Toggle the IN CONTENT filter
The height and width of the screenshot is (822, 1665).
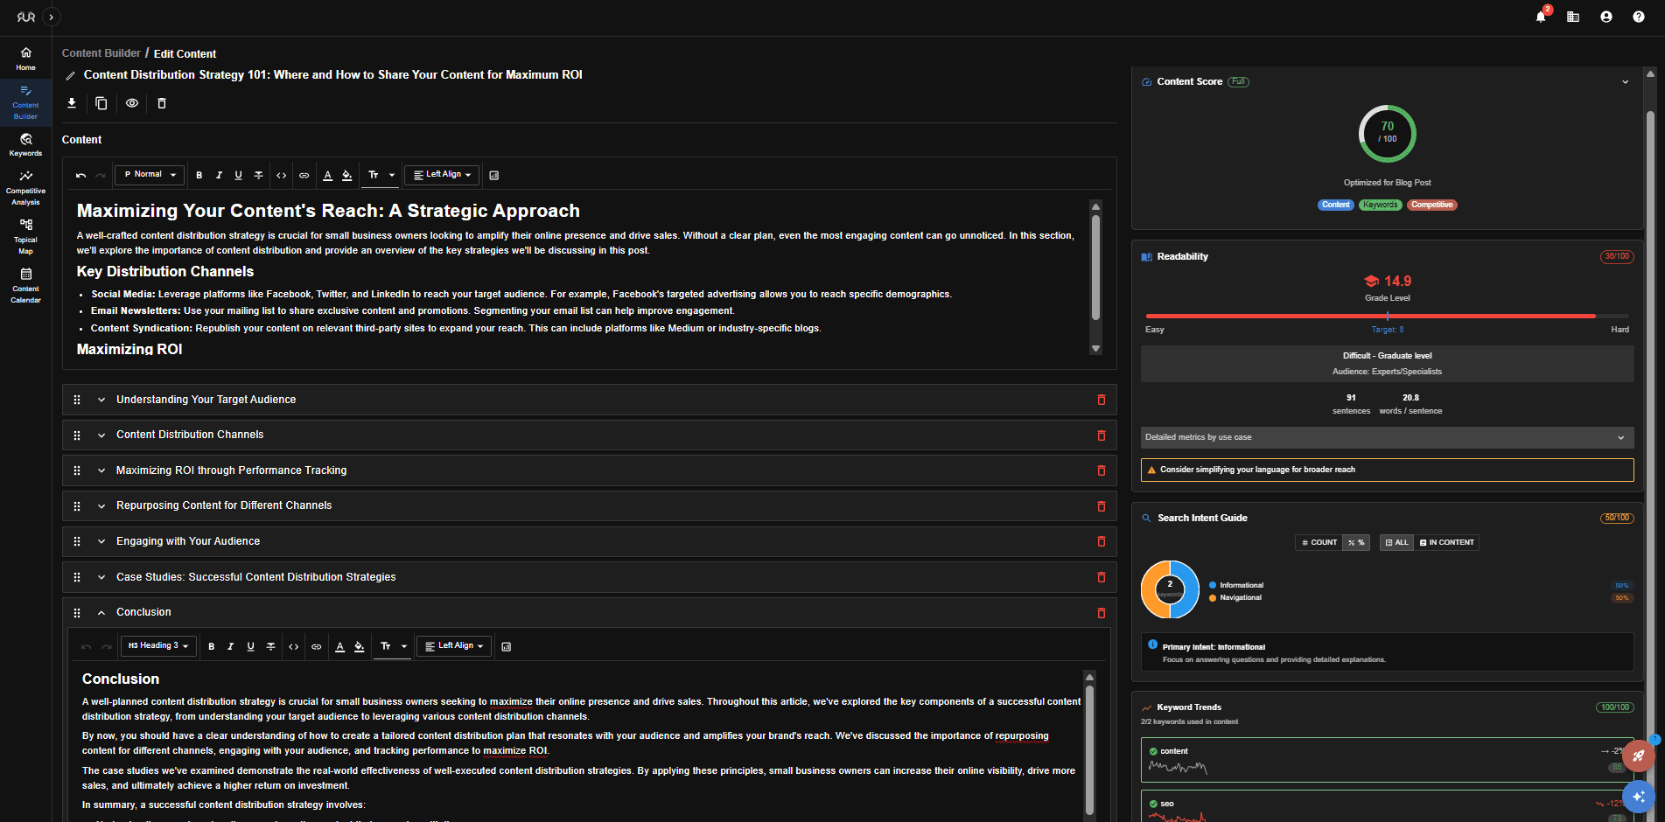click(x=1447, y=543)
